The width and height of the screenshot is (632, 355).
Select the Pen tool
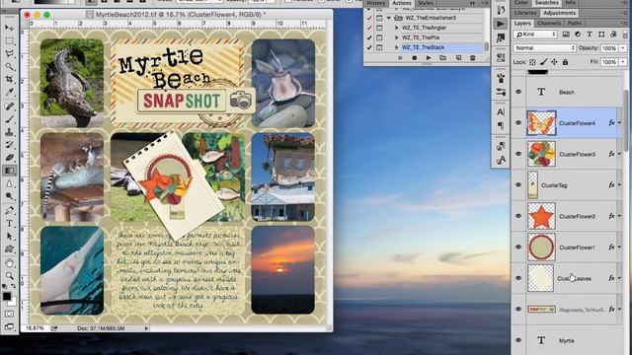9,210
